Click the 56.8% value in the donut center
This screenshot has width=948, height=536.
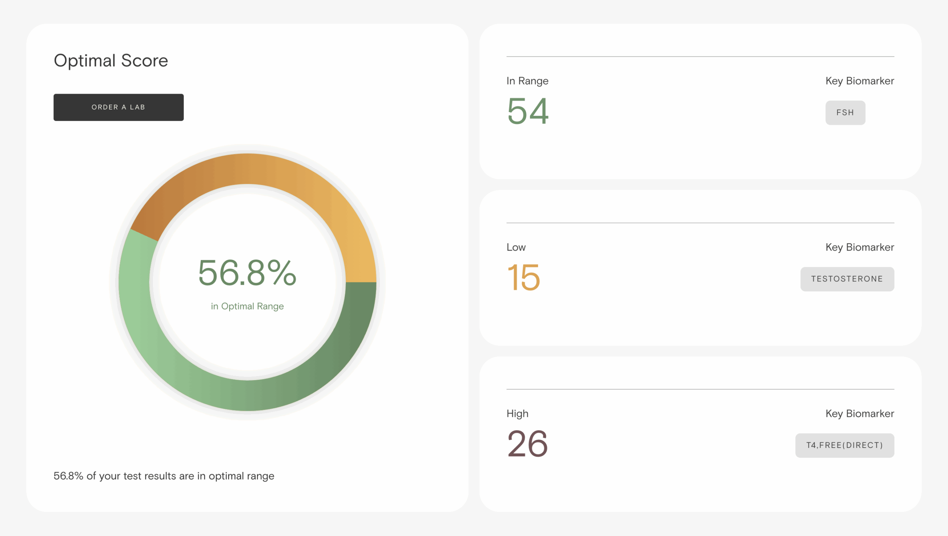click(247, 273)
